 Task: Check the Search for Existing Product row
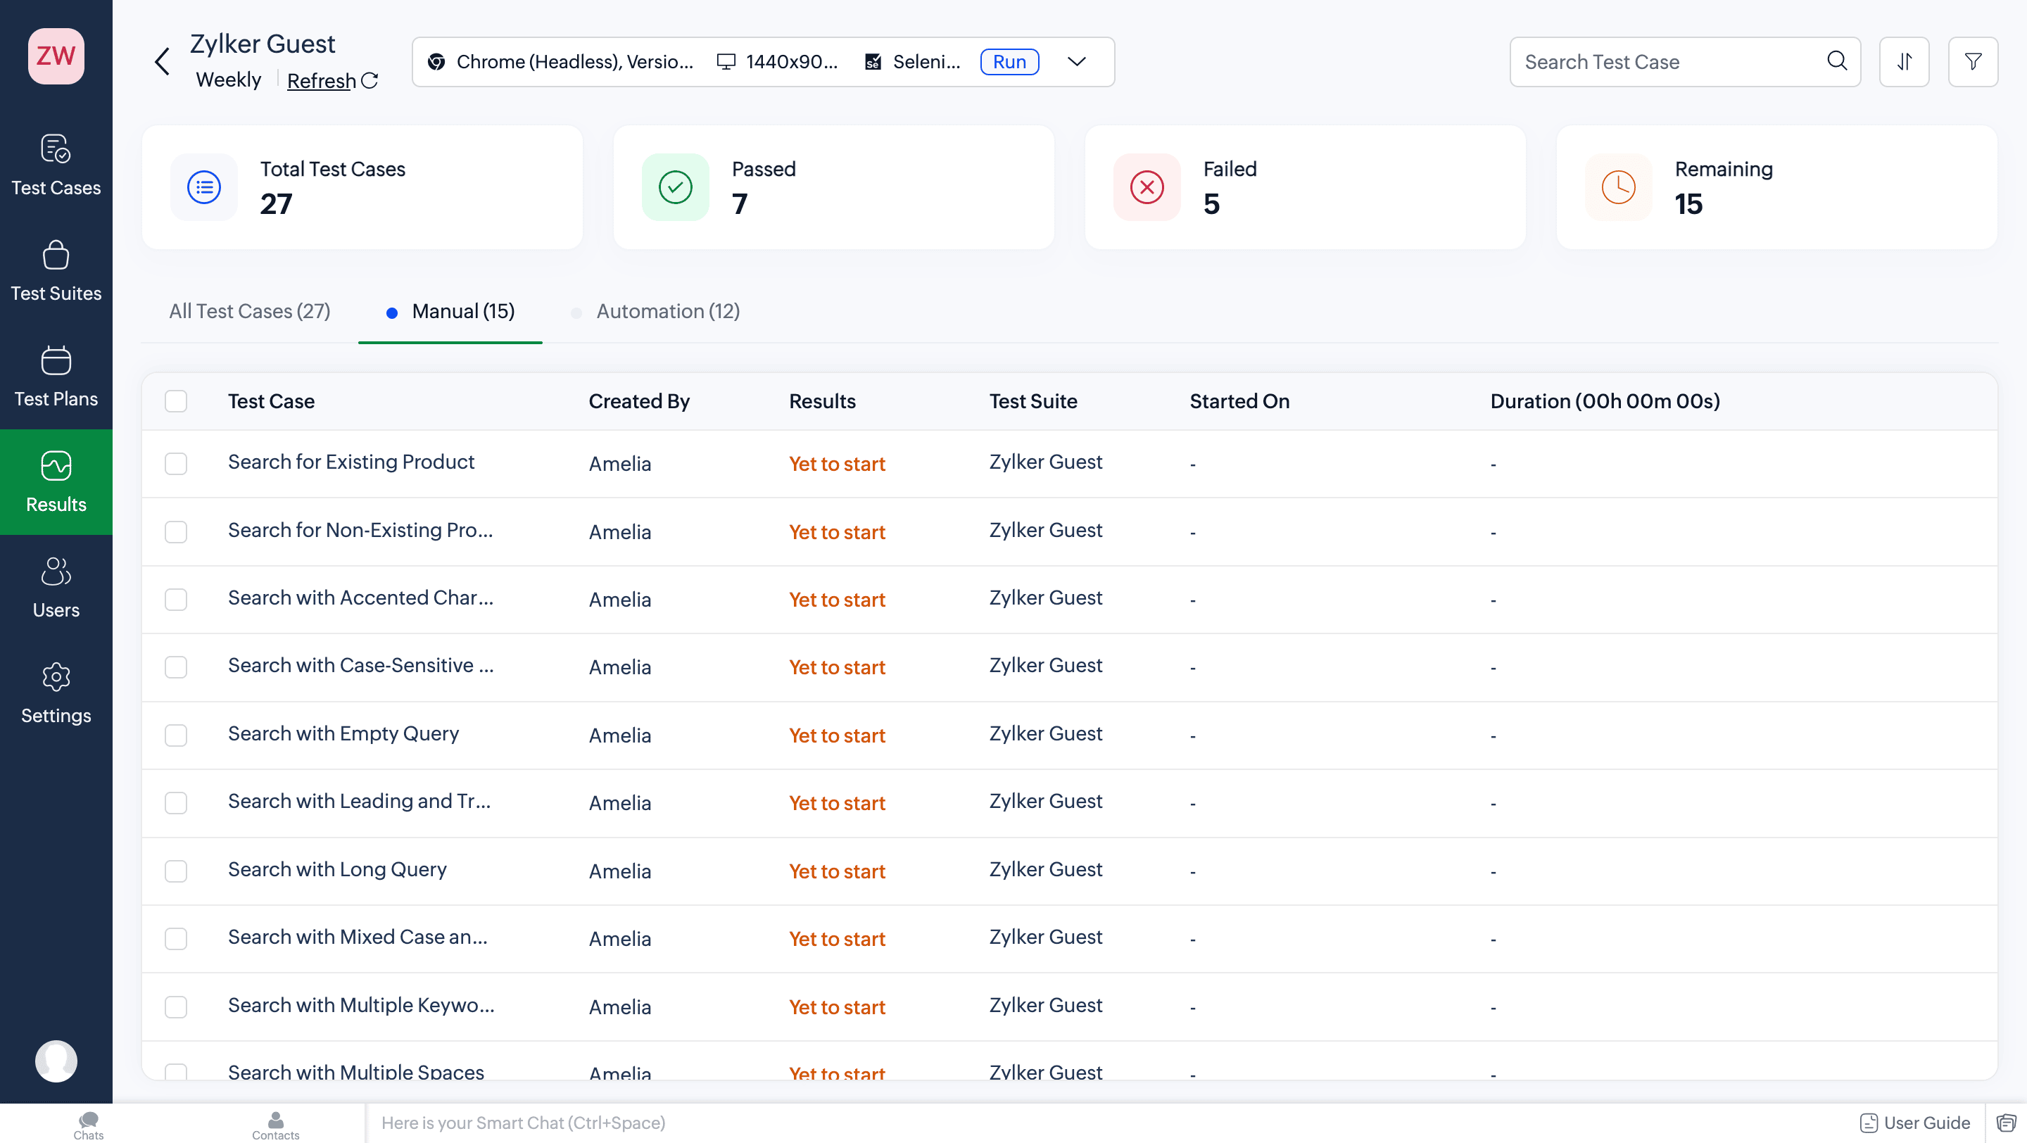click(x=176, y=463)
